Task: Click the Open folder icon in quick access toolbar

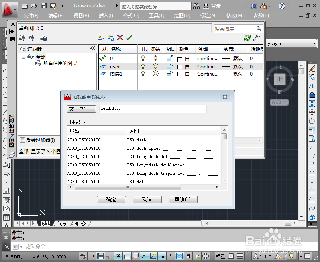Action: click(34, 6)
